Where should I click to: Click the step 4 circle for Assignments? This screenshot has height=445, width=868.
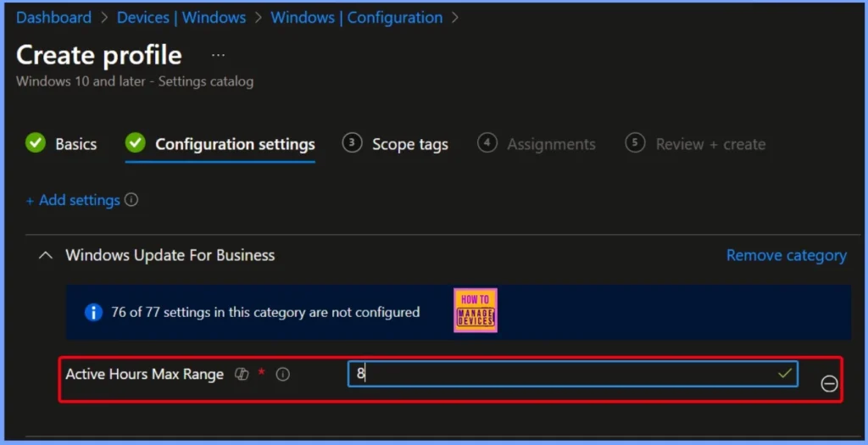click(487, 142)
